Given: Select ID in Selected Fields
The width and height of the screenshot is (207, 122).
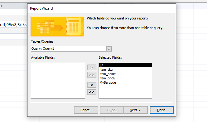Looking at the screenshot, I should tap(125, 65).
